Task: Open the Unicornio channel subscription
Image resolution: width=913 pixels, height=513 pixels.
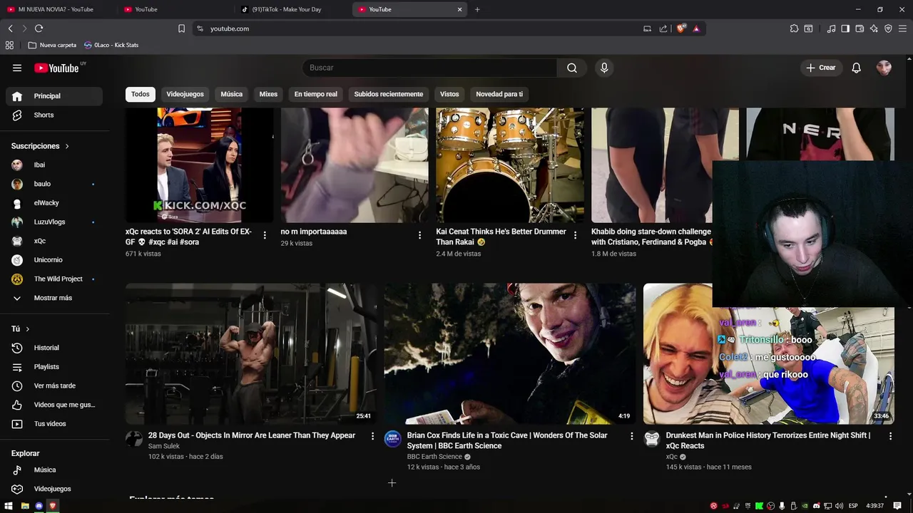Action: point(54,260)
